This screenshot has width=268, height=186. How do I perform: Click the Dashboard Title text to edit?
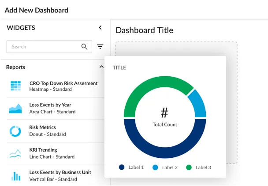pyautogui.click(x=145, y=30)
